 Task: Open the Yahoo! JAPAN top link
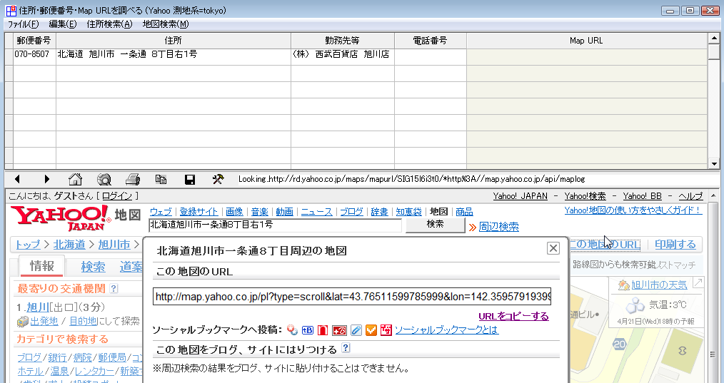pyautogui.click(x=520, y=196)
